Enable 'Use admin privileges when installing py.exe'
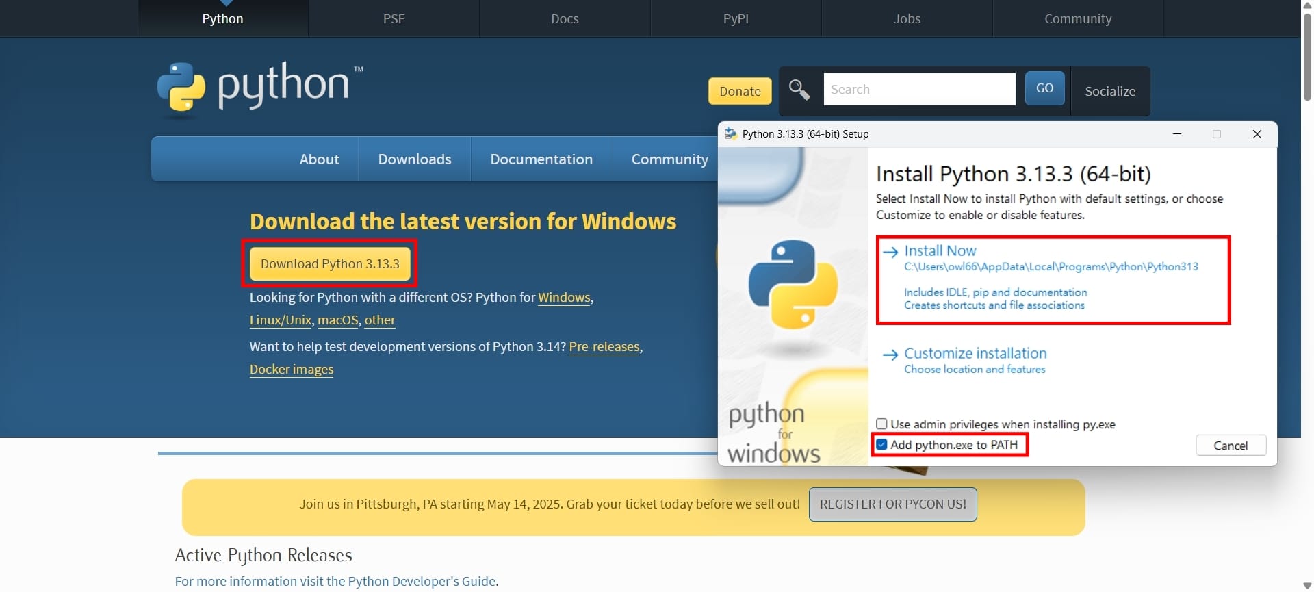1314x592 pixels. [881, 424]
